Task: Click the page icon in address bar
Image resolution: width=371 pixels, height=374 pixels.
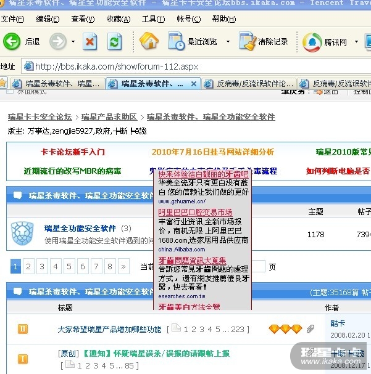Action: [x=28, y=66]
